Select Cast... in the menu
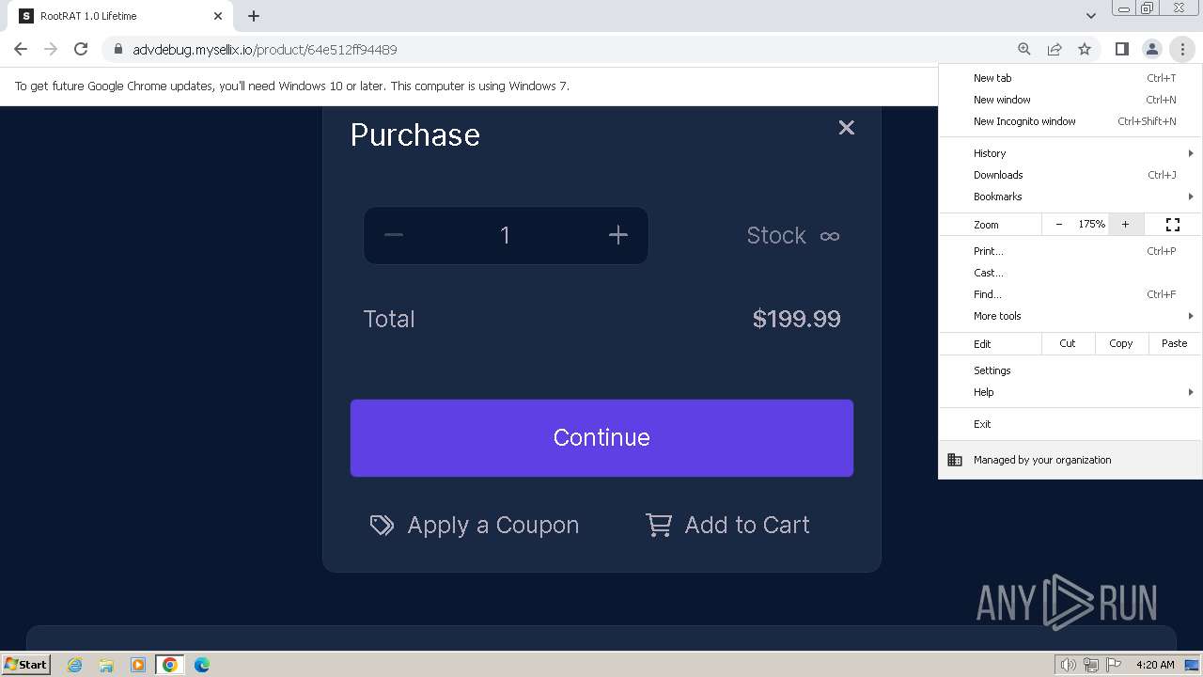 [1070, 273]
